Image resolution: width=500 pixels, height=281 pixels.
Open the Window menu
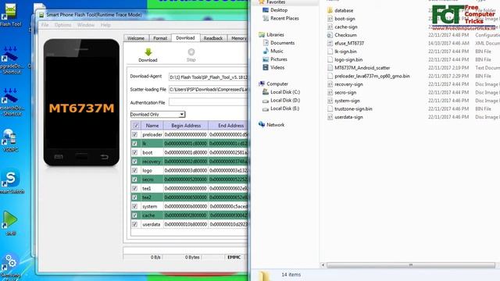[x=85, y=25]
